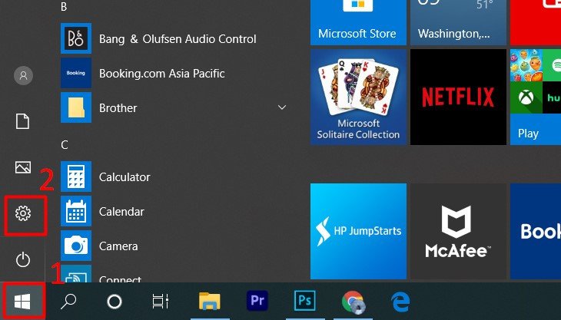Image resolution: width=561 pixels, height=320 pixels.
Task: Jump to letter B section header
Action: (x=64, y=6)
